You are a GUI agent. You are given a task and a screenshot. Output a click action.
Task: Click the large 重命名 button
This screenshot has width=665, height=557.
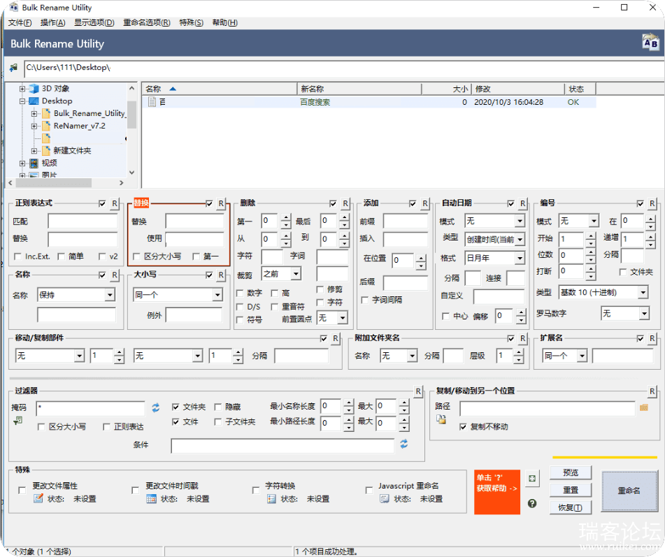click(x=629, y=491)
